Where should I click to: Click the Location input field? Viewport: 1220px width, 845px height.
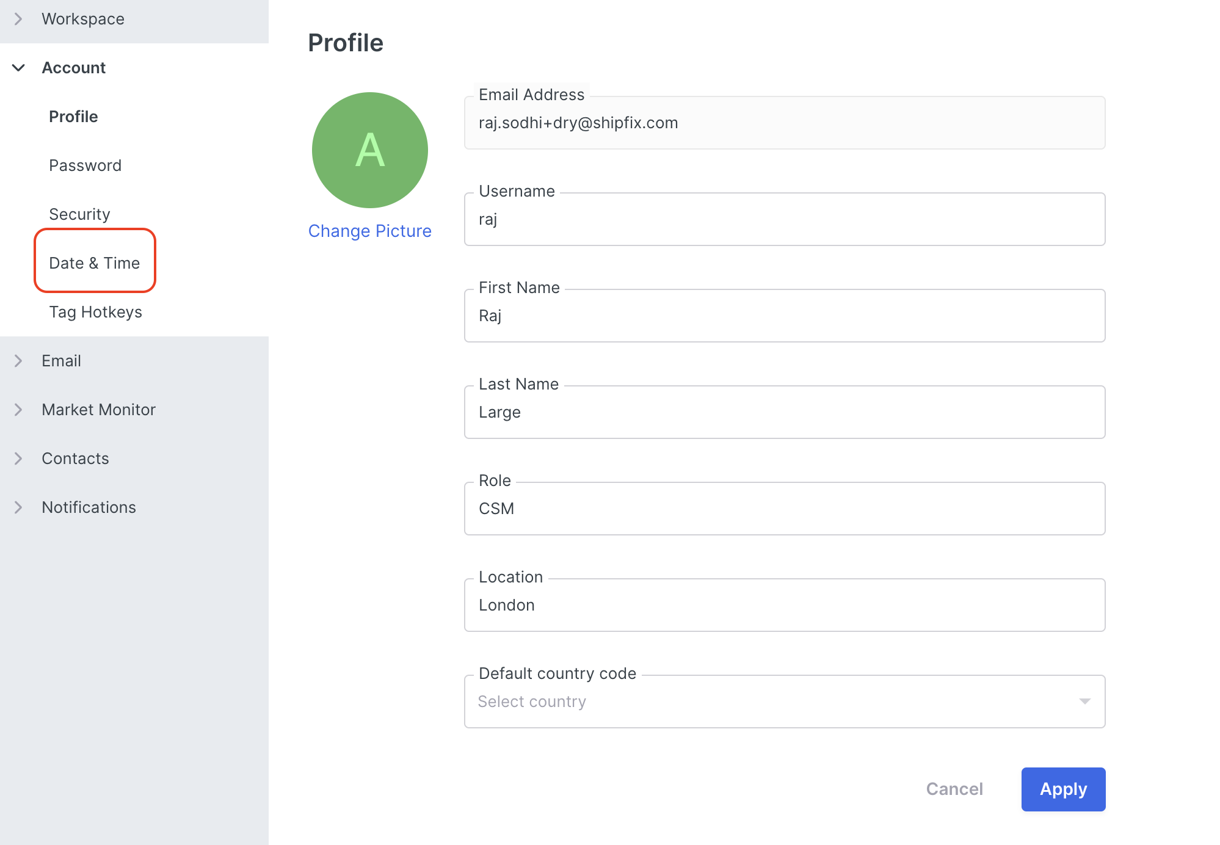784,605
